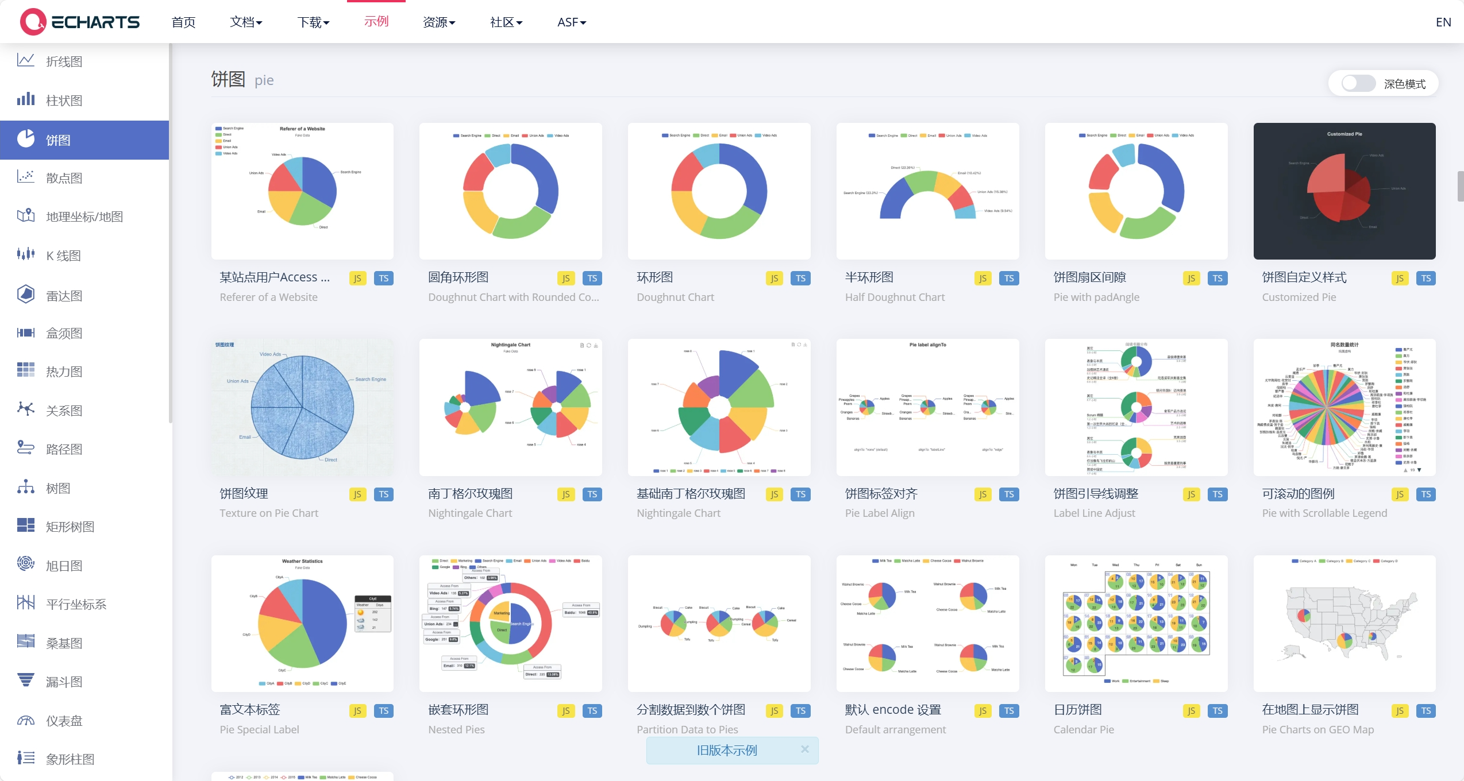Select the bar chart sidebar icon

click(x=26, y=100)
